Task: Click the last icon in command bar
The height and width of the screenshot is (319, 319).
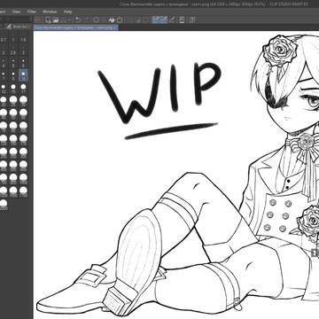Action: 192,19
